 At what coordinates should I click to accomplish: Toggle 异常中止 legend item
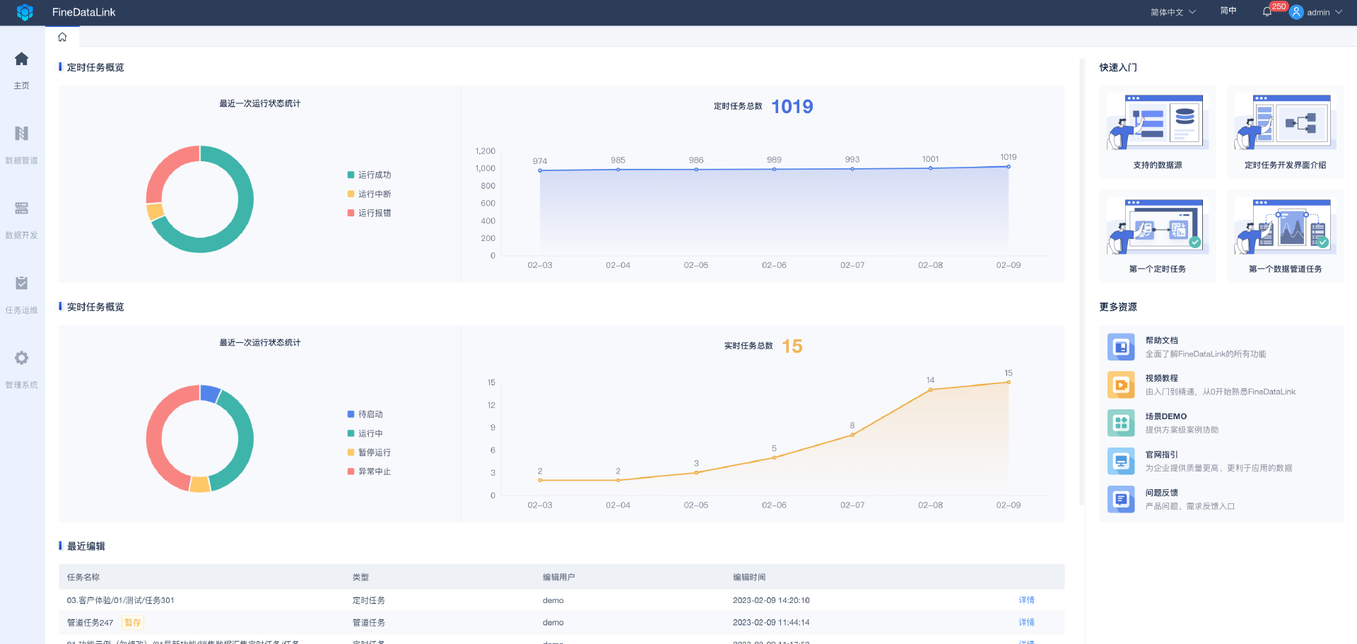pos(369,472)
